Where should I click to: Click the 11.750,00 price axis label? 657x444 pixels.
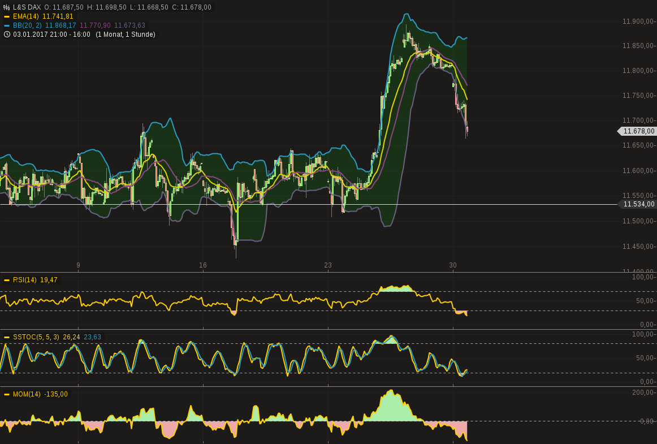point(638,96)
